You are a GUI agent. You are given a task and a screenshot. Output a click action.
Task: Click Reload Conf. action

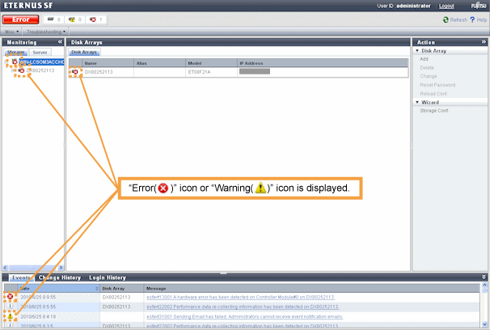[433, 94]
